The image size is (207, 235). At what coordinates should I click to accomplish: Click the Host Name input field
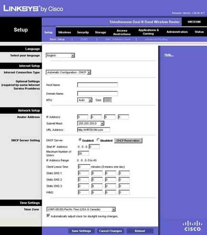click(x=97, y=85)
